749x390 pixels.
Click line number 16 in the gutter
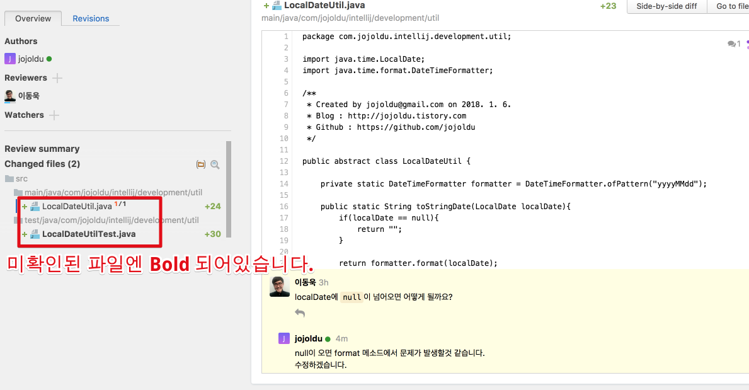point(284,207)
